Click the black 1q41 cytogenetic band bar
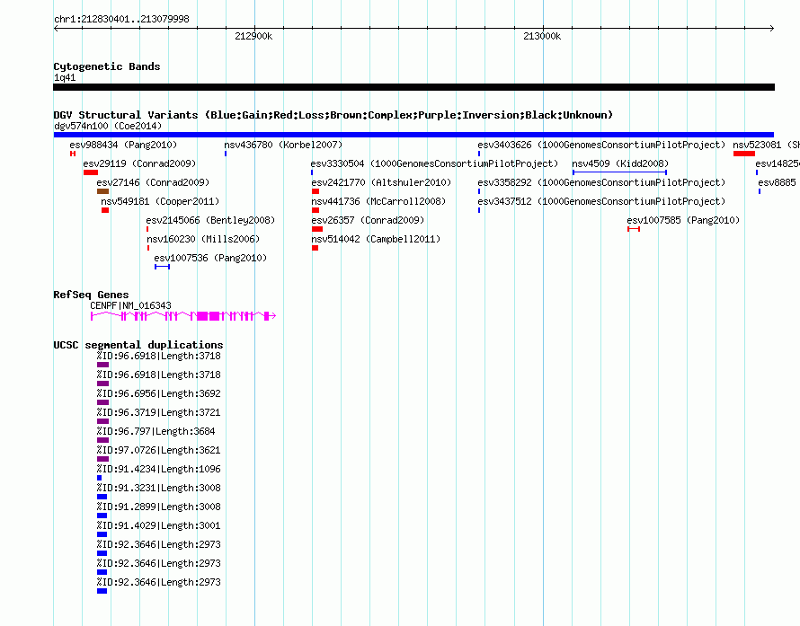 point(413,87)
